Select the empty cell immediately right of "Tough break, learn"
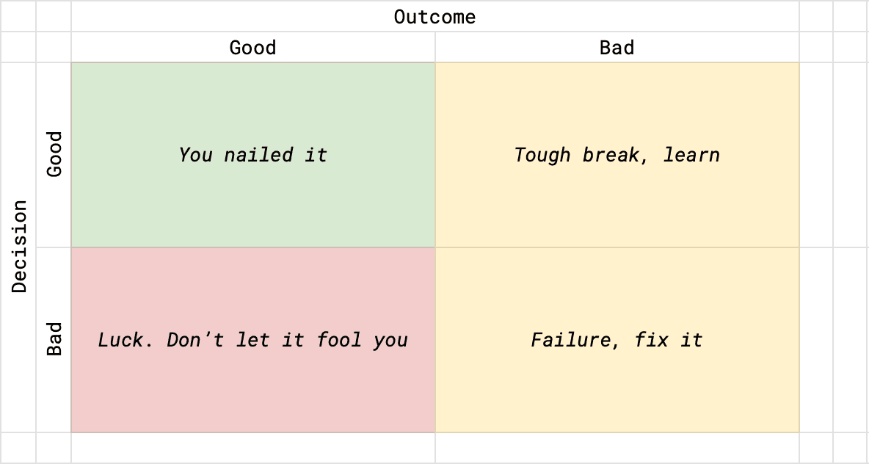 (816, 154)
